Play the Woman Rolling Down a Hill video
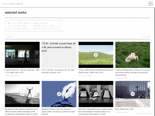Viewport: 155px width, 116px height. [133, 55]
